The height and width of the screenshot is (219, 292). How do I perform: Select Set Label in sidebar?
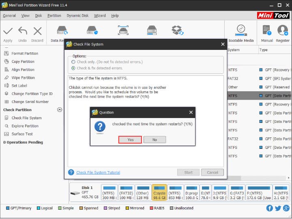19,86
